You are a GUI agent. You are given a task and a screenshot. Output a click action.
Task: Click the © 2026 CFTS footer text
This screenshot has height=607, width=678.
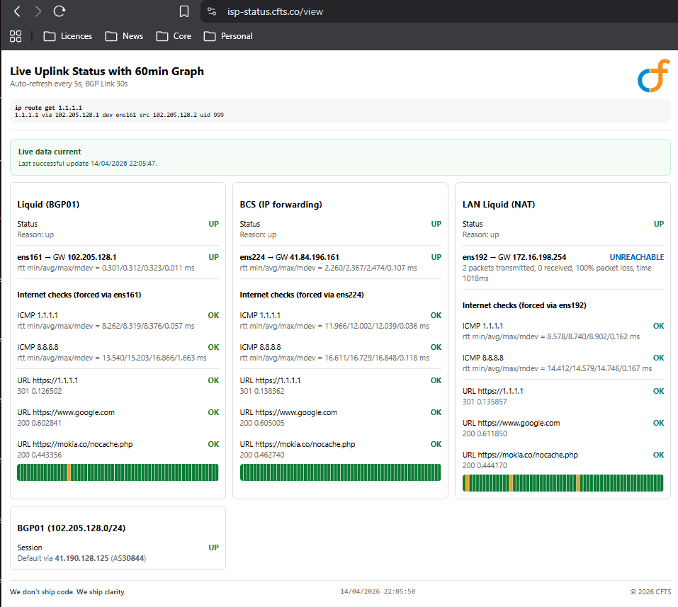coord(651,592)
